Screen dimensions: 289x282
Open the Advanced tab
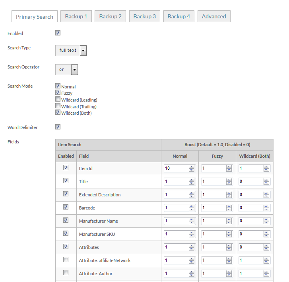[214, 16]
